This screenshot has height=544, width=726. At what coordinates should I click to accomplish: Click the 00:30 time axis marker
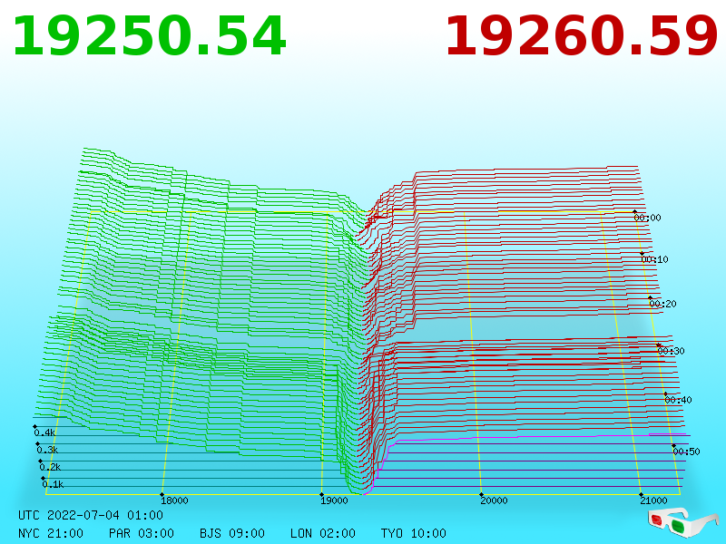point(671,351)
